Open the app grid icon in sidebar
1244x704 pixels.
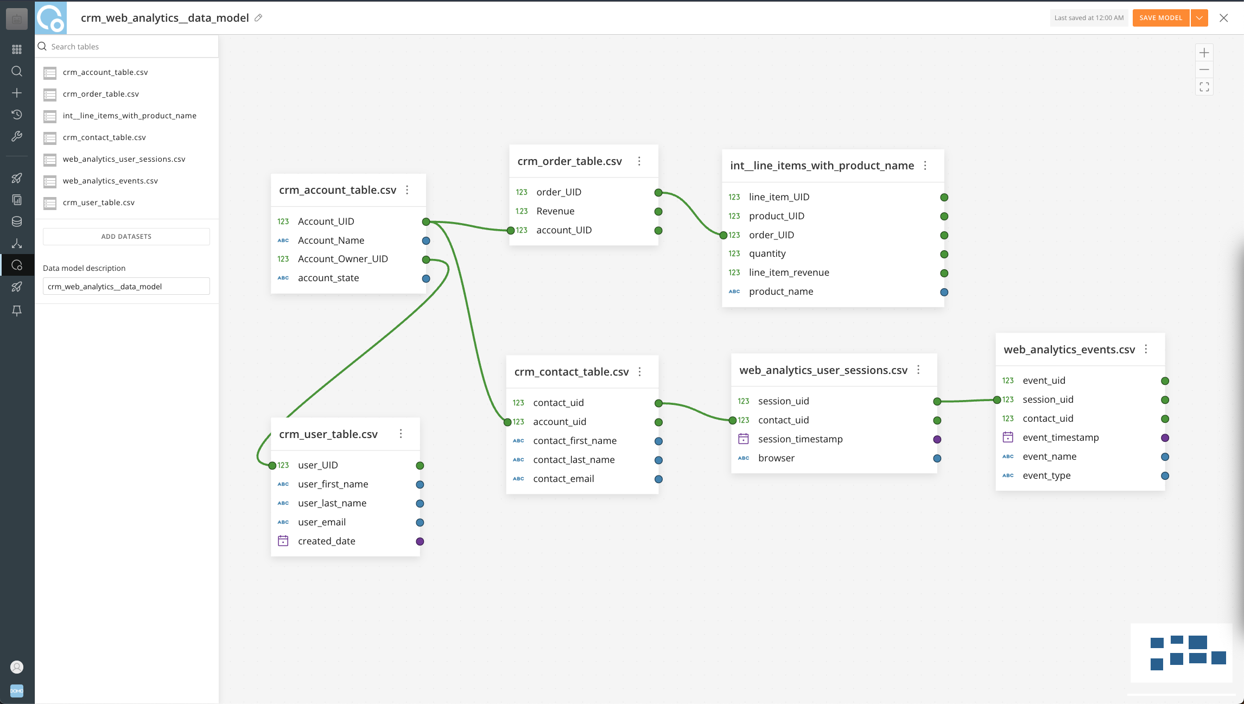point(17,49)
